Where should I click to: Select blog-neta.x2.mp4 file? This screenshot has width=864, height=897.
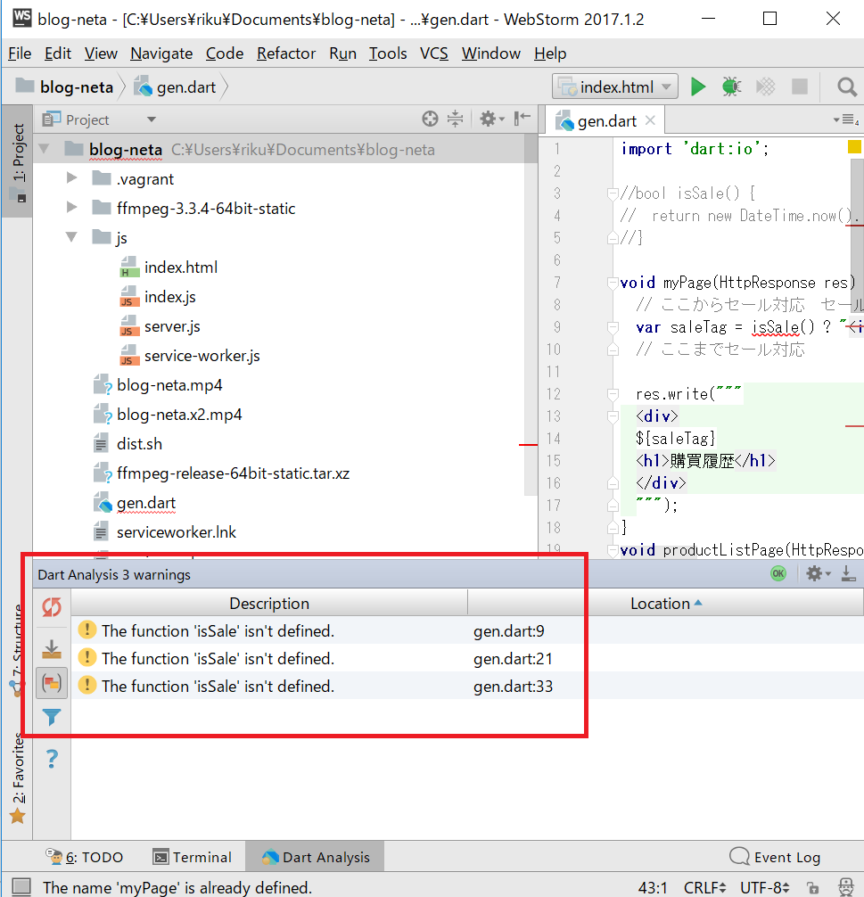click(x=168, y=415)
